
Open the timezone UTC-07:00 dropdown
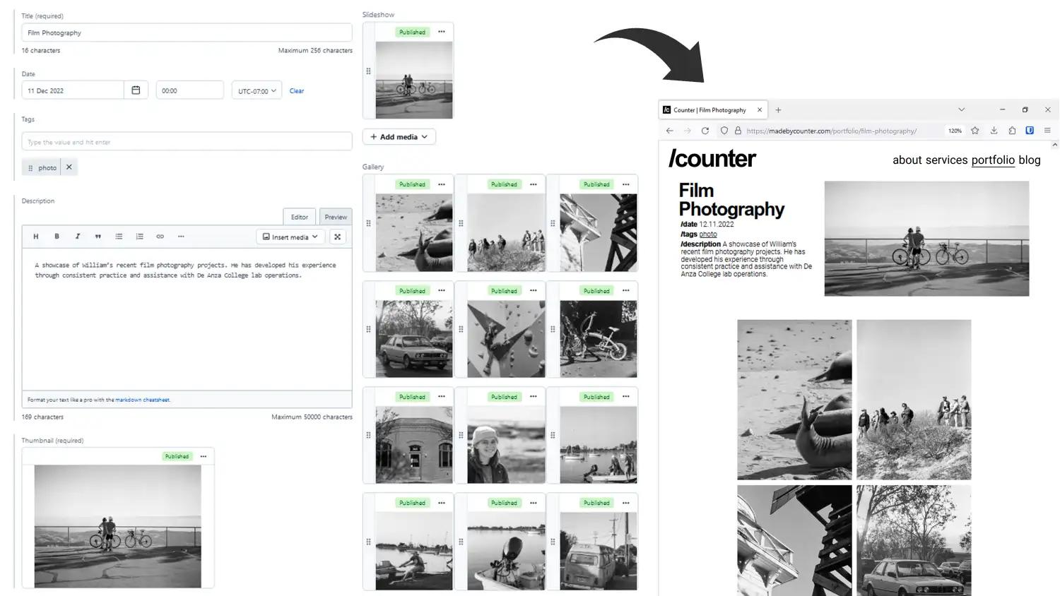(257, 90)
